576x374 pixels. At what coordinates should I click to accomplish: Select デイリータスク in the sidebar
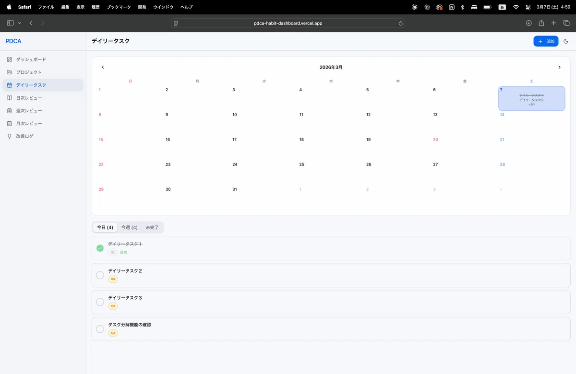coord(43,85)
